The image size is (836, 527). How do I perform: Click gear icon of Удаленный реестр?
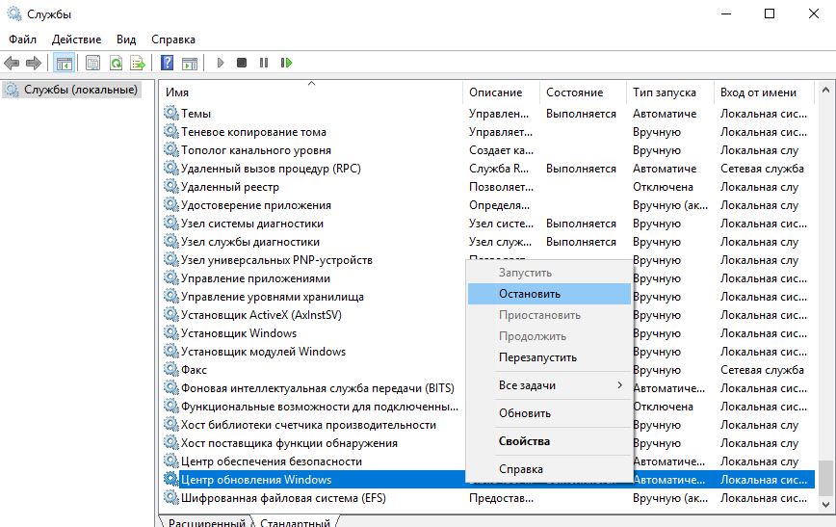171,186
